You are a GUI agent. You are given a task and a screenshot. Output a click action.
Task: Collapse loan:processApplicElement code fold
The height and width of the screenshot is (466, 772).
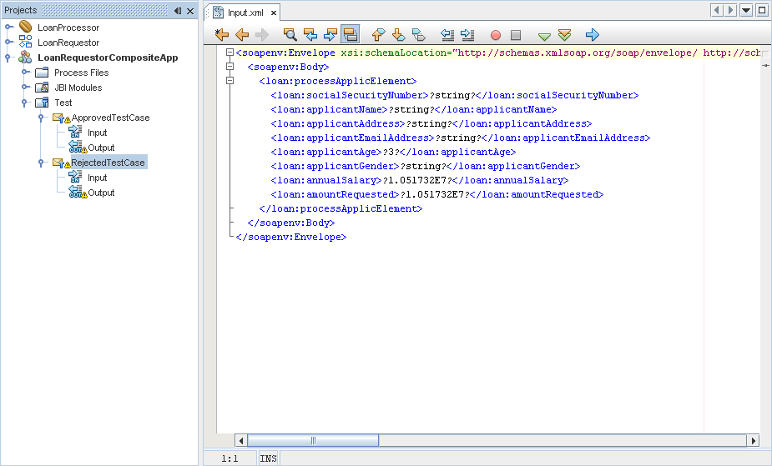230,81
